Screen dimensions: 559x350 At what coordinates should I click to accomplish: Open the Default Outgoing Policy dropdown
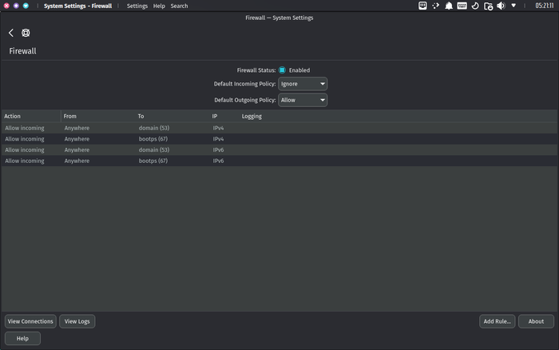point(303,100)
